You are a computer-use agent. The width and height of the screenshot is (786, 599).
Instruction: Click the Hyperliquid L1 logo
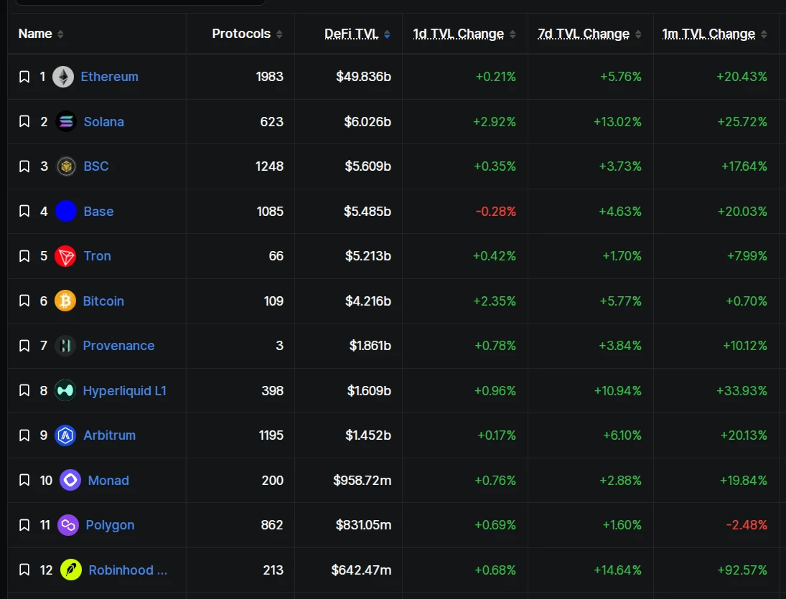65,391
